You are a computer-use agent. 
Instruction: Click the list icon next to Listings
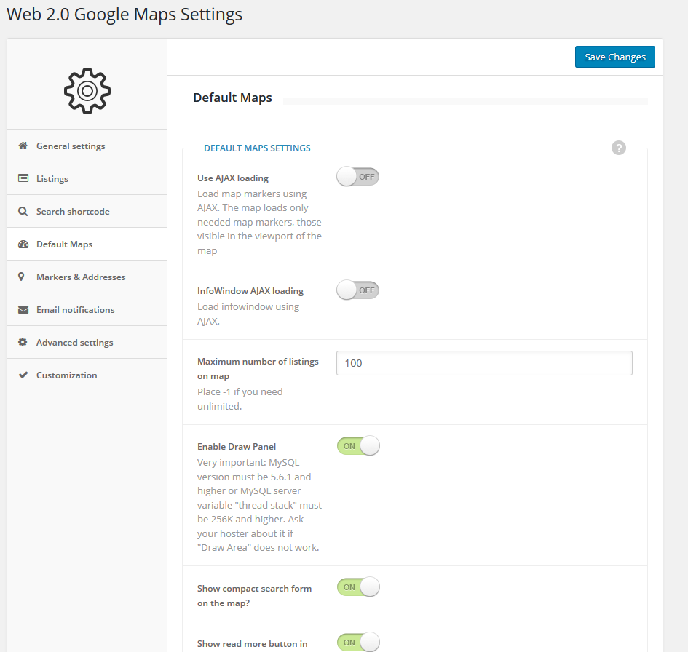(x=23, y=178)
